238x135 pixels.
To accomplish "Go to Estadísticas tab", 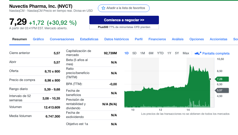I will 89,39.
